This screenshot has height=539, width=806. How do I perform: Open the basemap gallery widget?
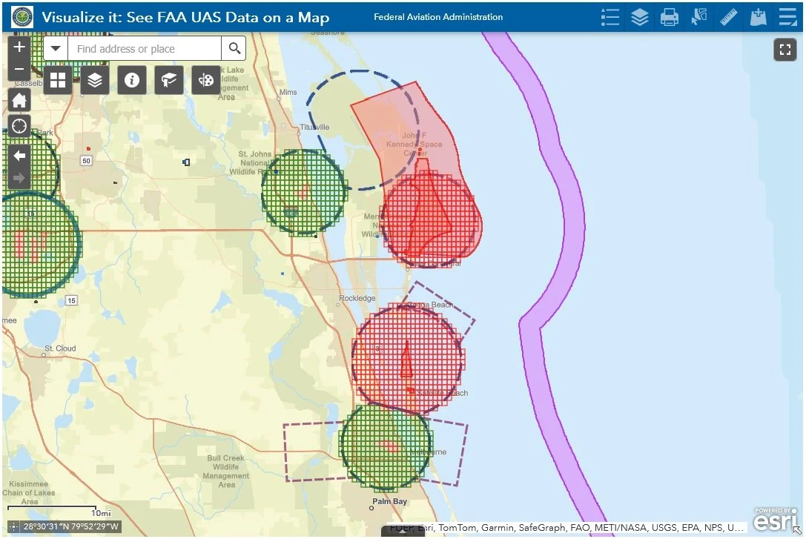[x=58, y=80]
